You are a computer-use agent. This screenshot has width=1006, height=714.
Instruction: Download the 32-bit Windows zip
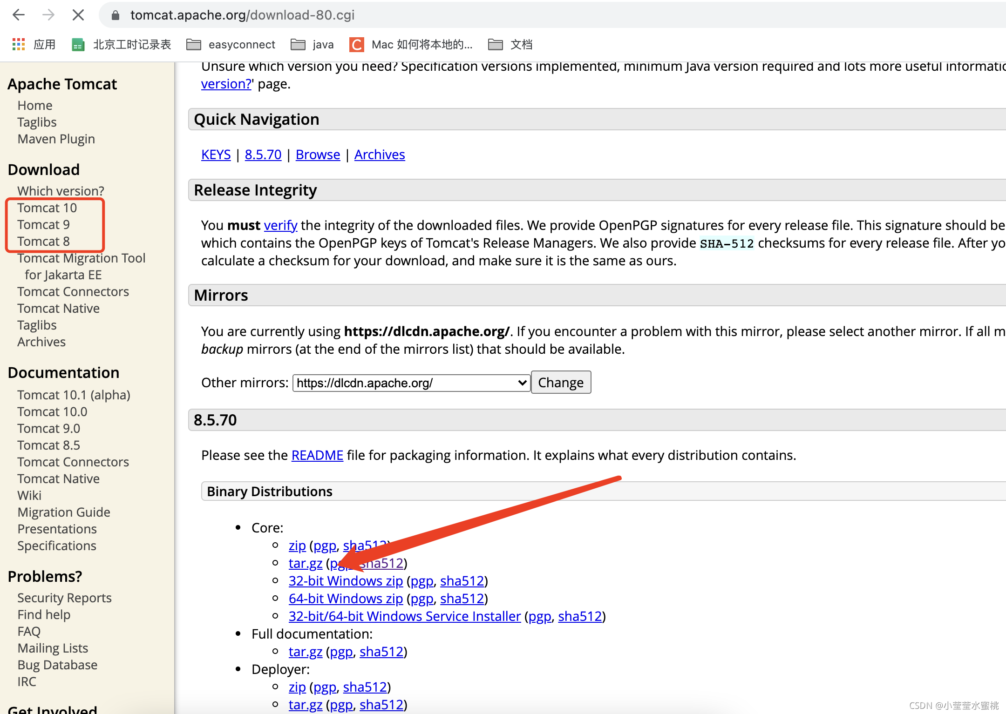346,581
